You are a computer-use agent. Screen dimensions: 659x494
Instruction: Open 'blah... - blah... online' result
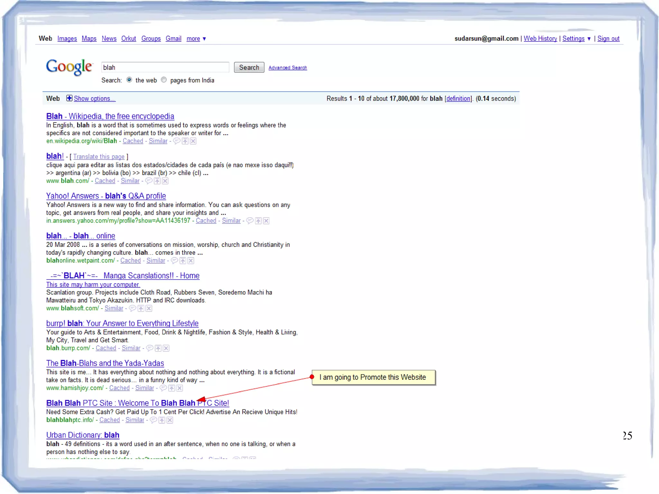tap(80, 236)
